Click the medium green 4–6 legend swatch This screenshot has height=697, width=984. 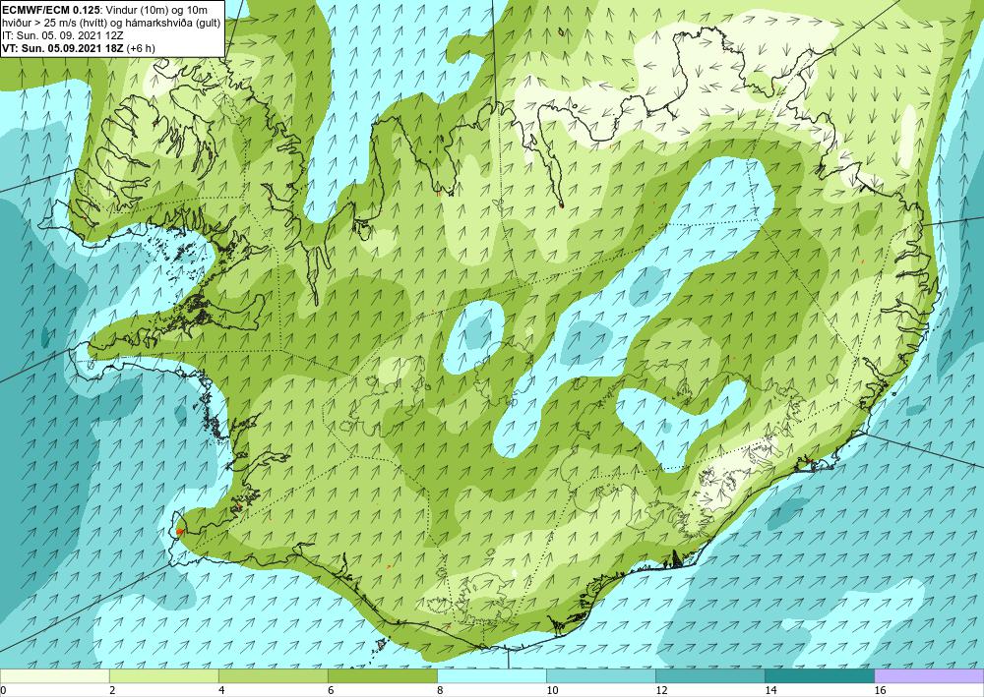click(x=273, y=676)
